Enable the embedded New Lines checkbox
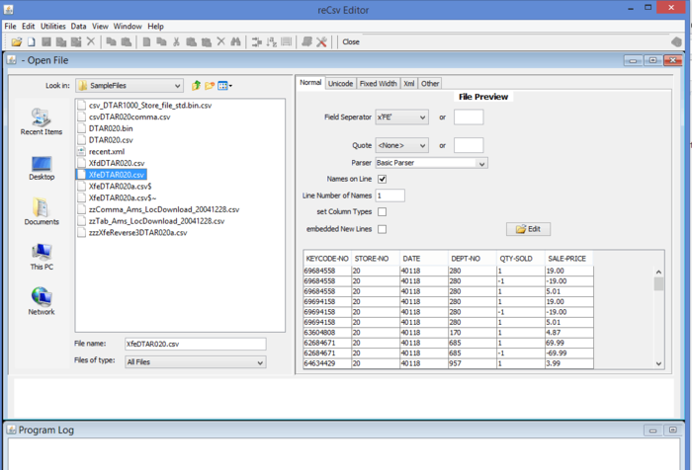This screenshot has width=692, height=470. [383, 229]
